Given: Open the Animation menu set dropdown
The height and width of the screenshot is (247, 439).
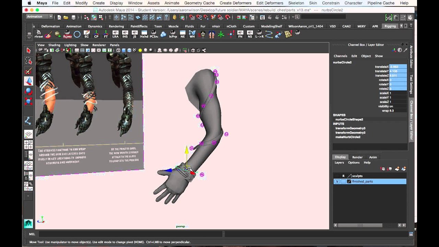Looking at the screenshot, I should (x=39, y=17).
